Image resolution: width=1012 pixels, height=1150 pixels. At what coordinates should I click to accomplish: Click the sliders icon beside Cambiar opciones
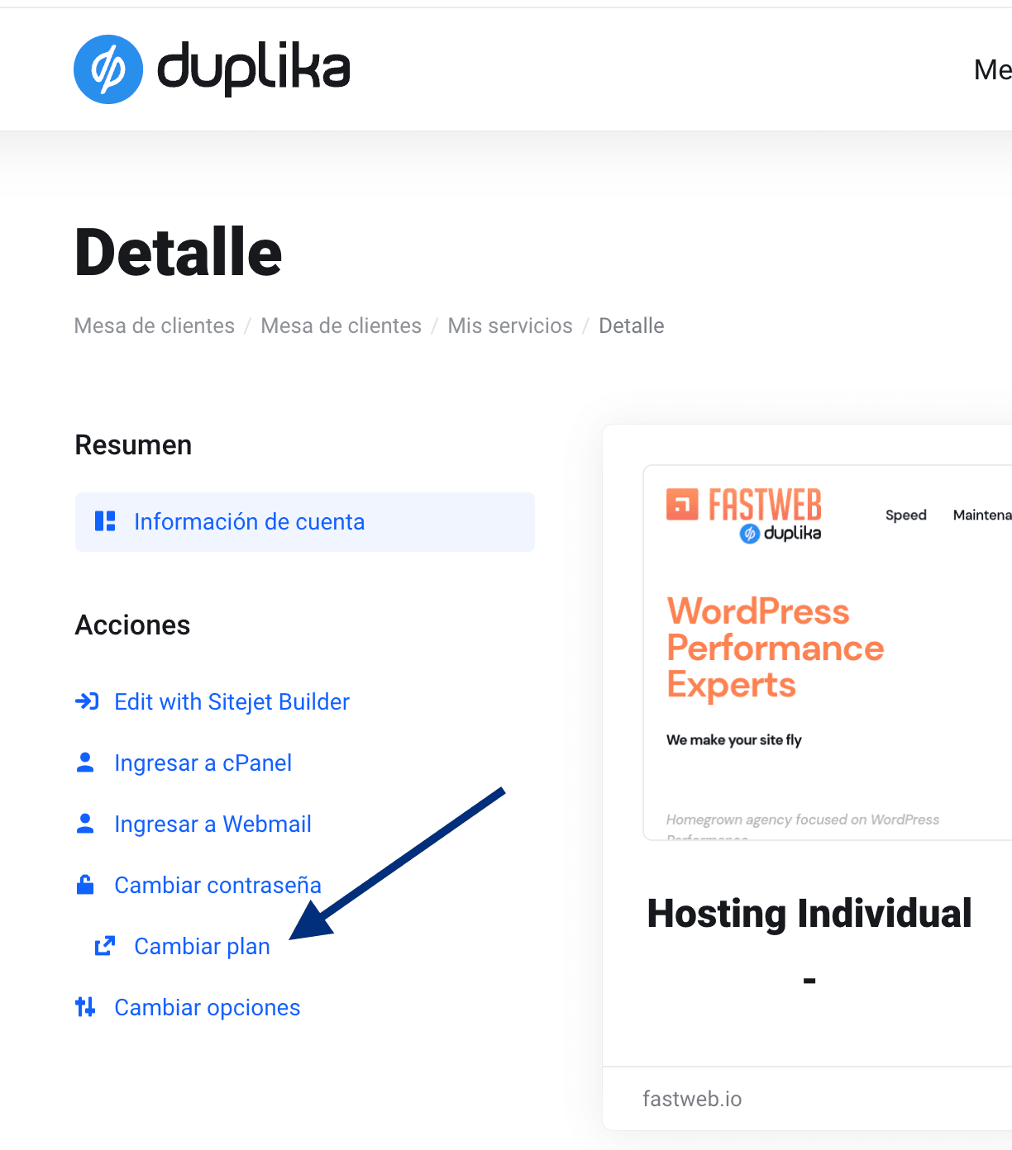[85, 1007]
